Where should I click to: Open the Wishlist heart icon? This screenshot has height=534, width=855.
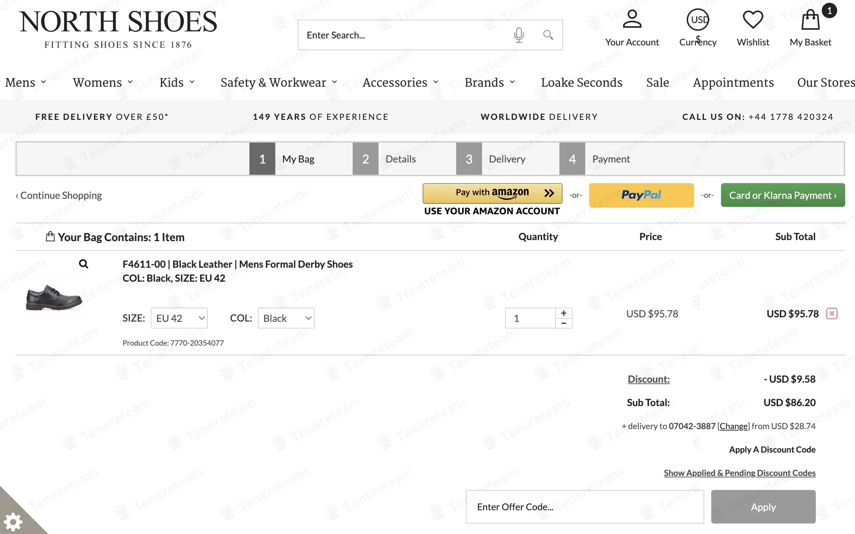pyautogui.click(x=753, y=20)
